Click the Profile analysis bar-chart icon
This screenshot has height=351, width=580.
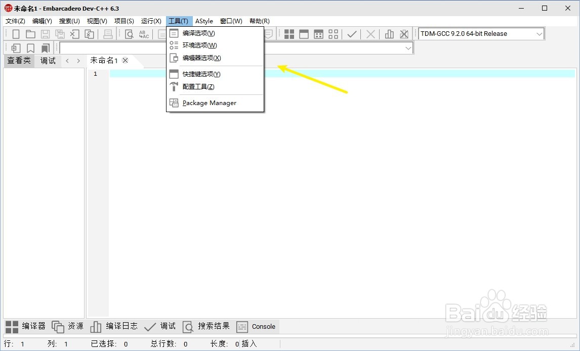[389, 34]
